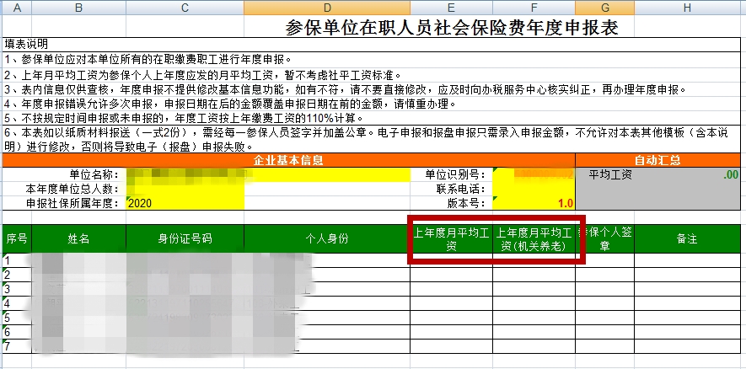Click the yellow 单位识别号 value cell
746x369 pixels.
pyautogui.click(x=534, y=174)
